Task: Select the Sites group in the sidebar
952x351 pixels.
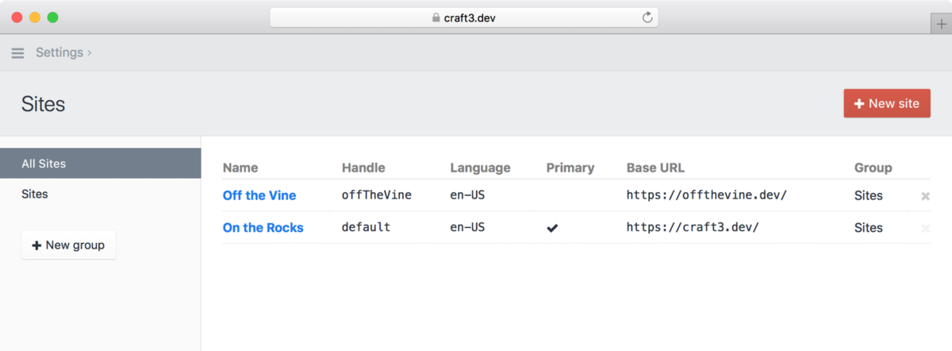Action: pos(101,194)
